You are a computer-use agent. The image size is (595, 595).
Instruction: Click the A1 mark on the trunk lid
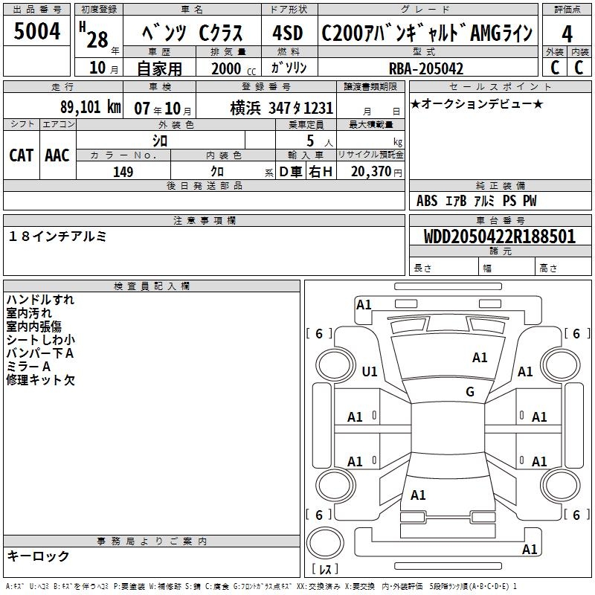[x=418, y=495]
